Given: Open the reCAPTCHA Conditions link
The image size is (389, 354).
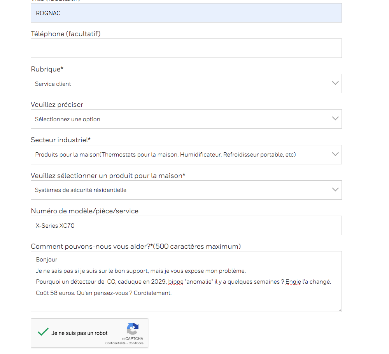Looking at the screenshot, I should click(136, 344).
